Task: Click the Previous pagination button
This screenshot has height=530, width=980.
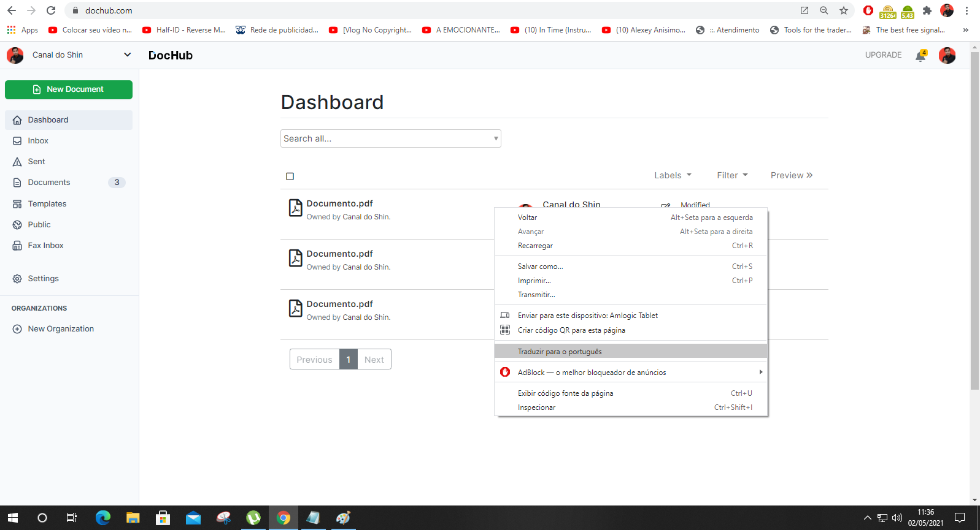Action: coord(315,360)
